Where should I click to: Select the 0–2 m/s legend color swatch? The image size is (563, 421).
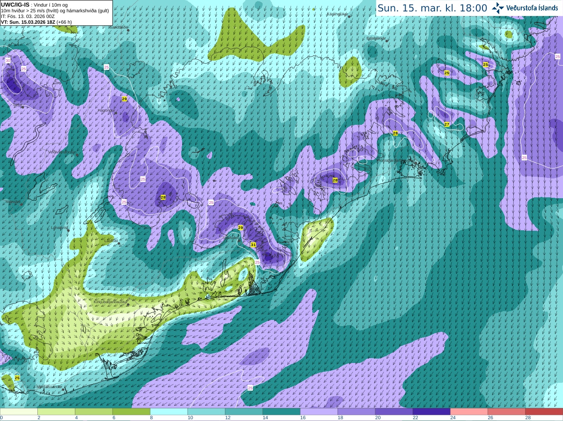(18, 412)
